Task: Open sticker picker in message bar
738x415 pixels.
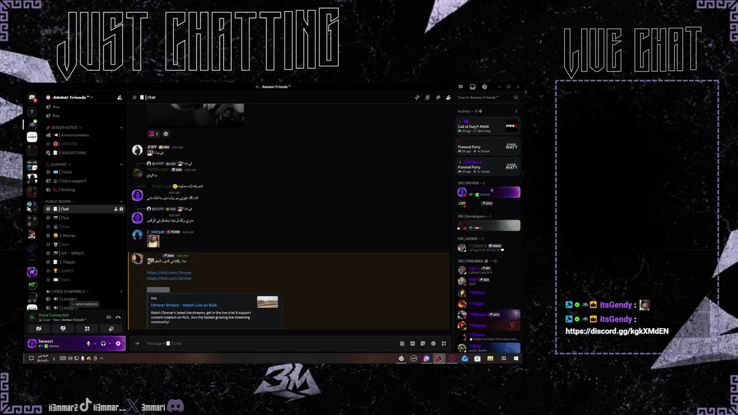Action: [x=423, y=344]
